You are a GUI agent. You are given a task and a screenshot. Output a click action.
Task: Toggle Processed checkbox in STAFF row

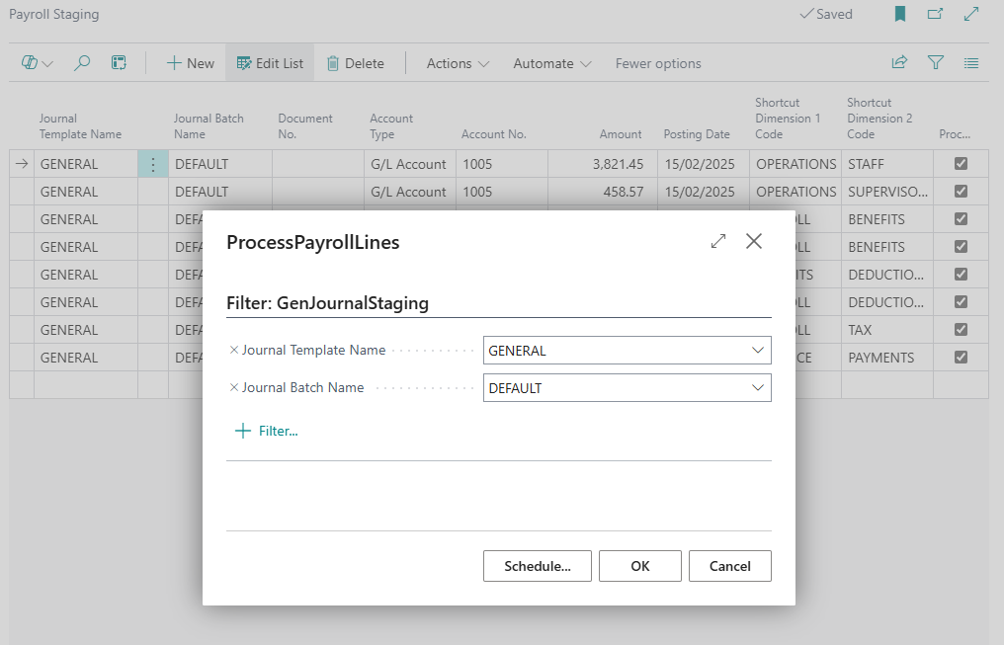pyautogui.click(x=962, y=164)
